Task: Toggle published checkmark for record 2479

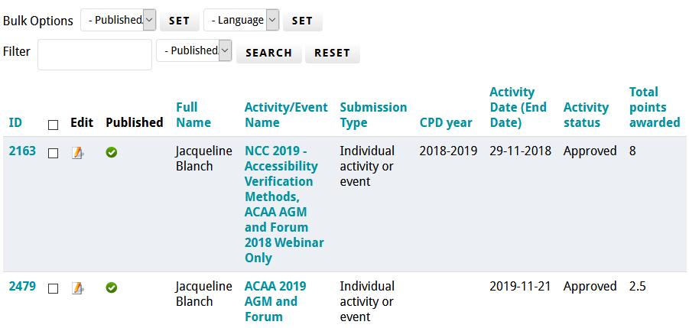Action: 112,288
